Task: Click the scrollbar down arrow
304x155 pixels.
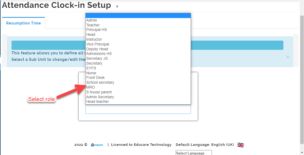Action: [302, 153]
